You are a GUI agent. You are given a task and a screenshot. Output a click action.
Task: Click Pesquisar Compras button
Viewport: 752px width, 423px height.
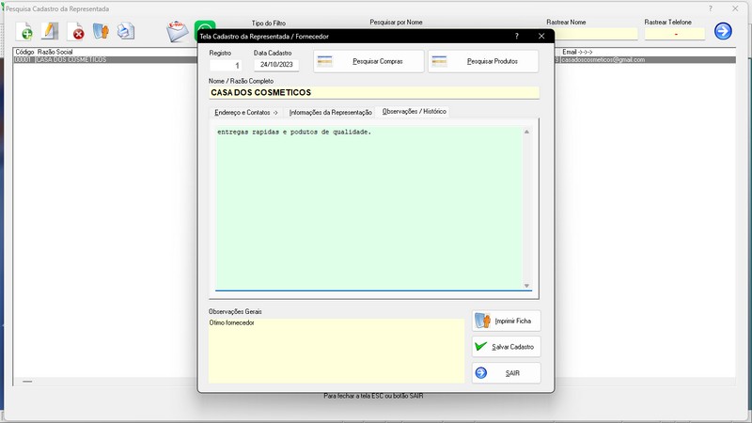tap(368, 61)
